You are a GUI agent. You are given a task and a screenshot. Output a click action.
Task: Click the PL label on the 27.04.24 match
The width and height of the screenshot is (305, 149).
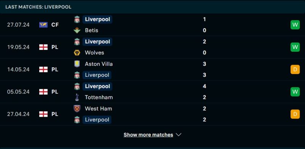pos(55,114)
